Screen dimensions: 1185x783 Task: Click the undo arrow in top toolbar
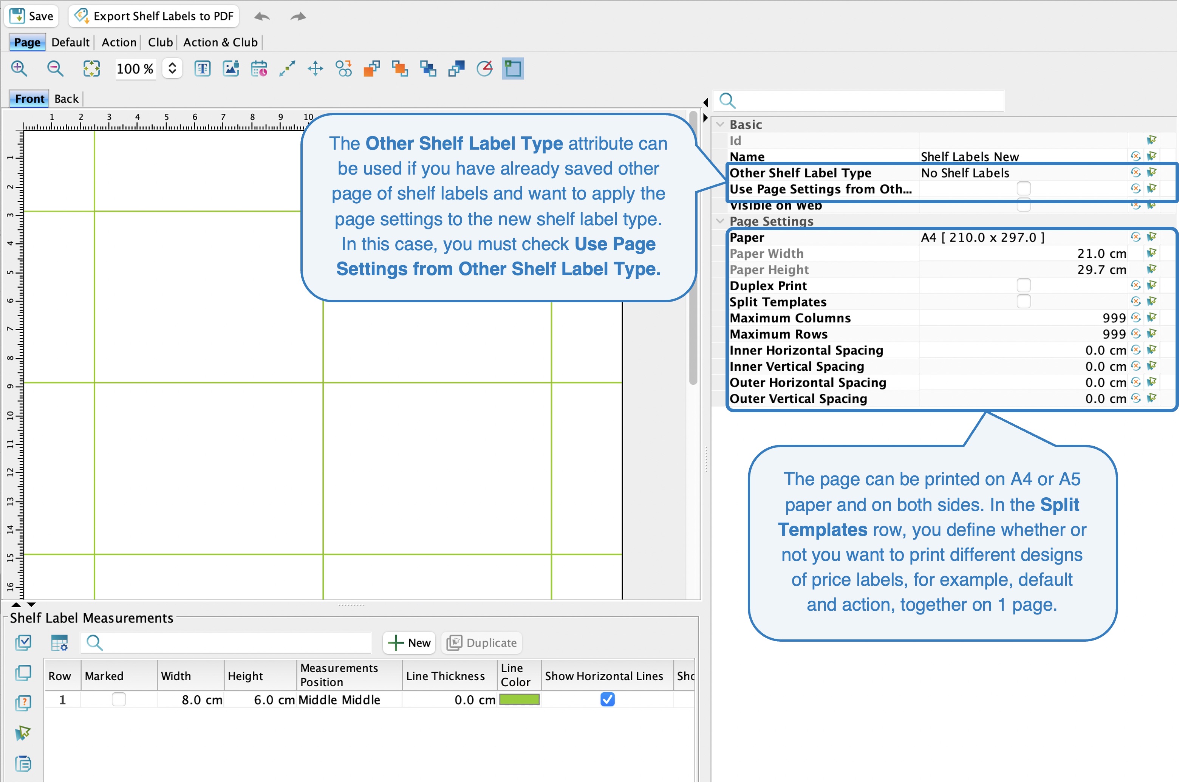click(x=262, y=17)
